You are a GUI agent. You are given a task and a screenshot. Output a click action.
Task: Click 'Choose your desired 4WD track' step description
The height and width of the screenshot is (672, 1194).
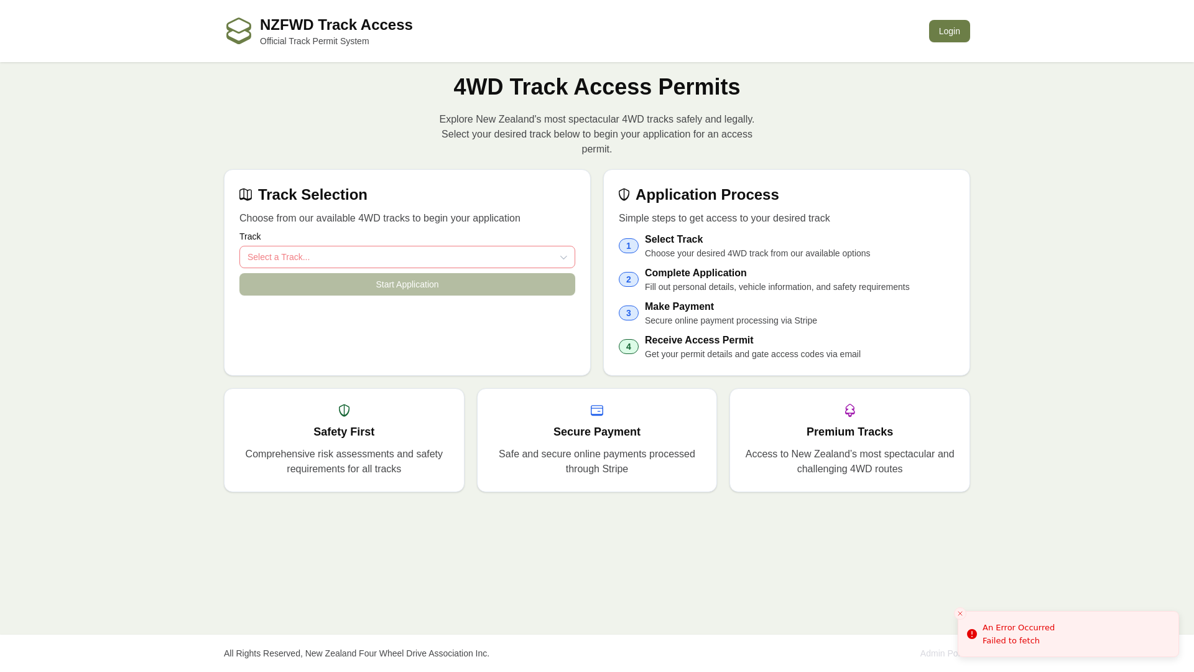click(x=757, y=253)
